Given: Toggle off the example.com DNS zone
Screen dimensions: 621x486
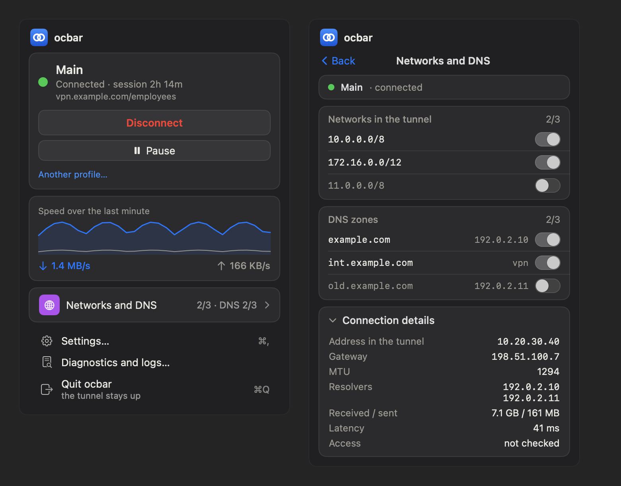Looking at the screenshot, I should tap(548, 240).
